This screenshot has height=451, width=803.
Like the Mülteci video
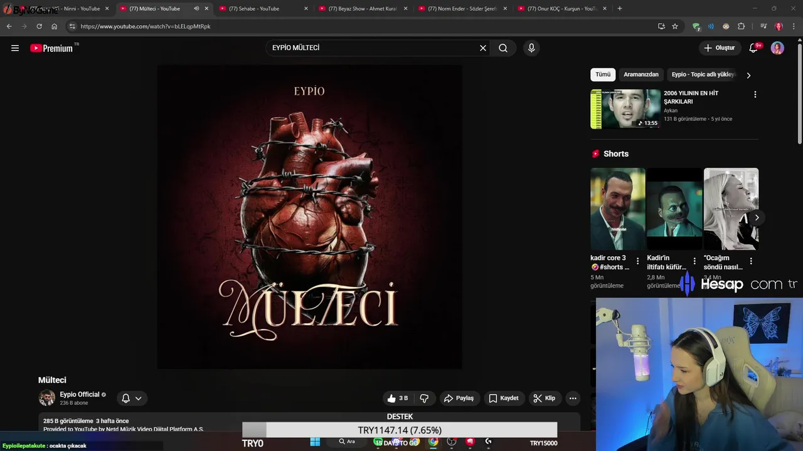pos(397,398)
